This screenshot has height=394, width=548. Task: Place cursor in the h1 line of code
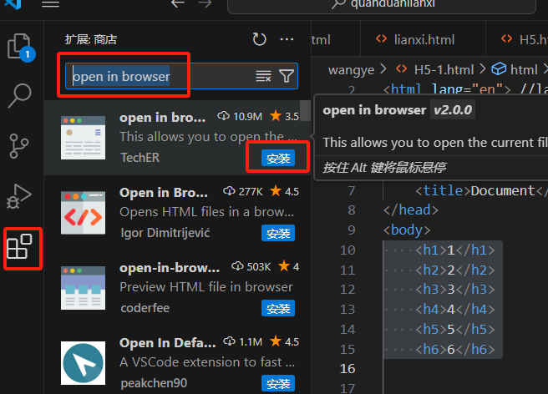click(x=455, y=250)
